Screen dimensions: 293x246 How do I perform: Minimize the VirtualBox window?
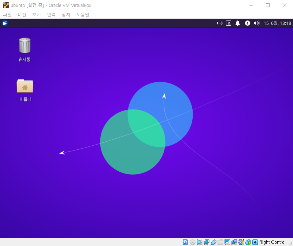pyautogui.click(x=251, y=5)
